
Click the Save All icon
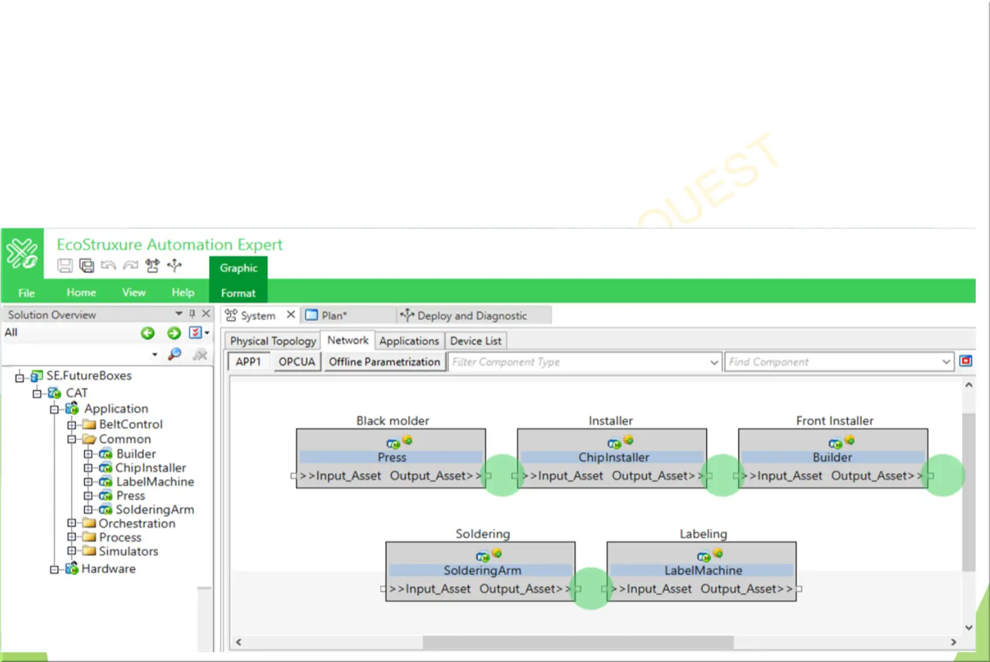pos(87,266)
